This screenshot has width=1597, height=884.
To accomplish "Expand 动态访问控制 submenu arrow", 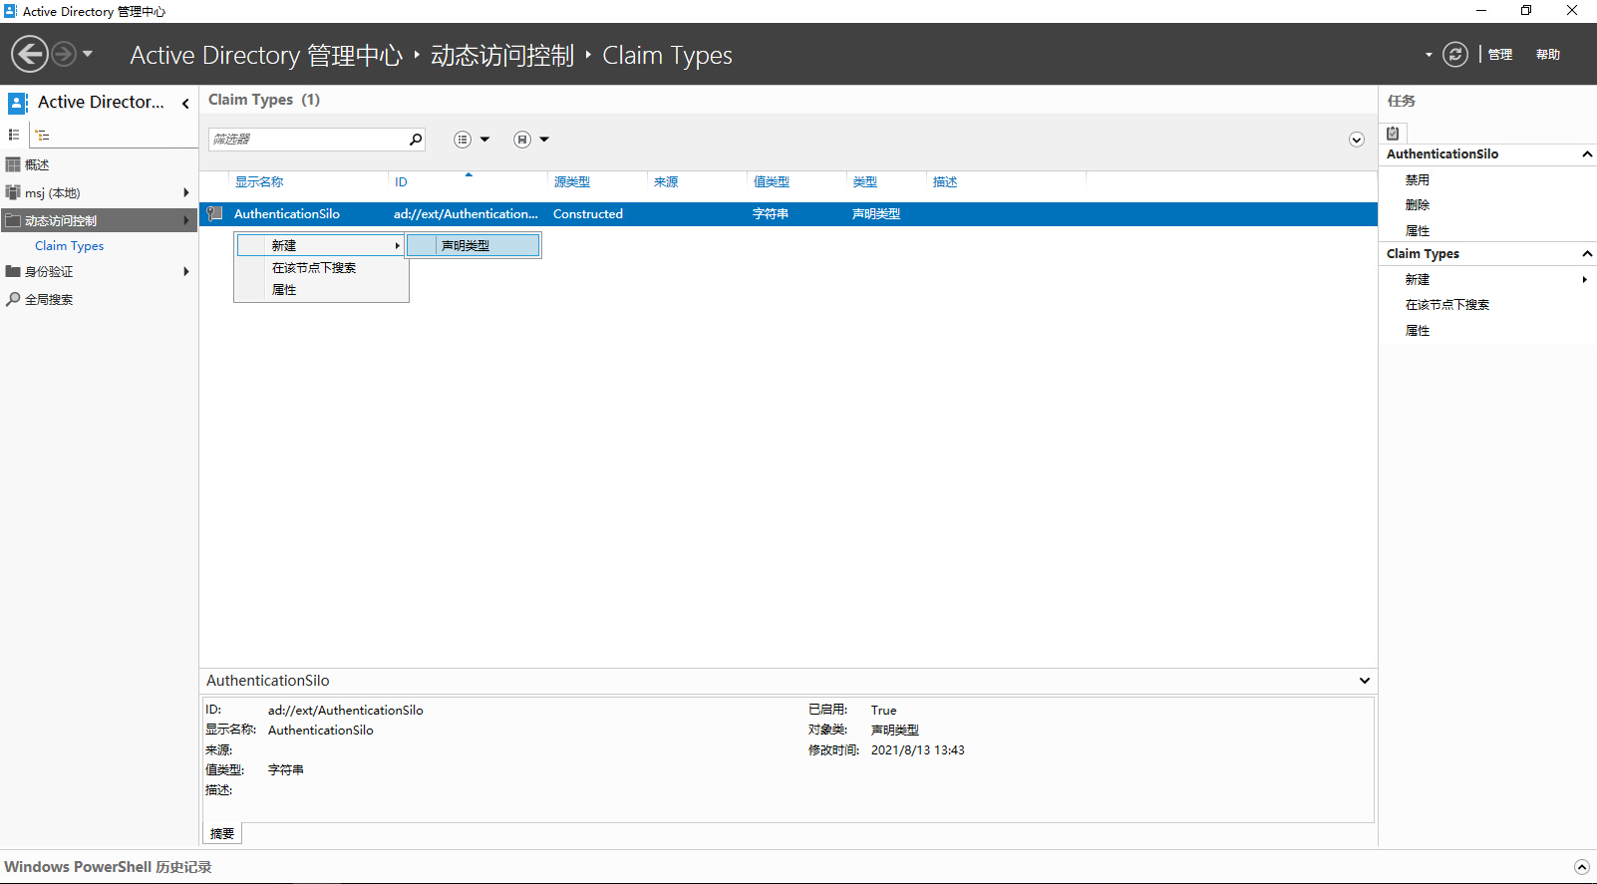I will 186,220.
